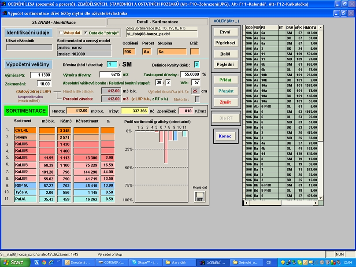This screenshot has width=356, height=267.
Task: Switch to the 'Detail - Sortimentace' tab
Action: tap(158, 22)
